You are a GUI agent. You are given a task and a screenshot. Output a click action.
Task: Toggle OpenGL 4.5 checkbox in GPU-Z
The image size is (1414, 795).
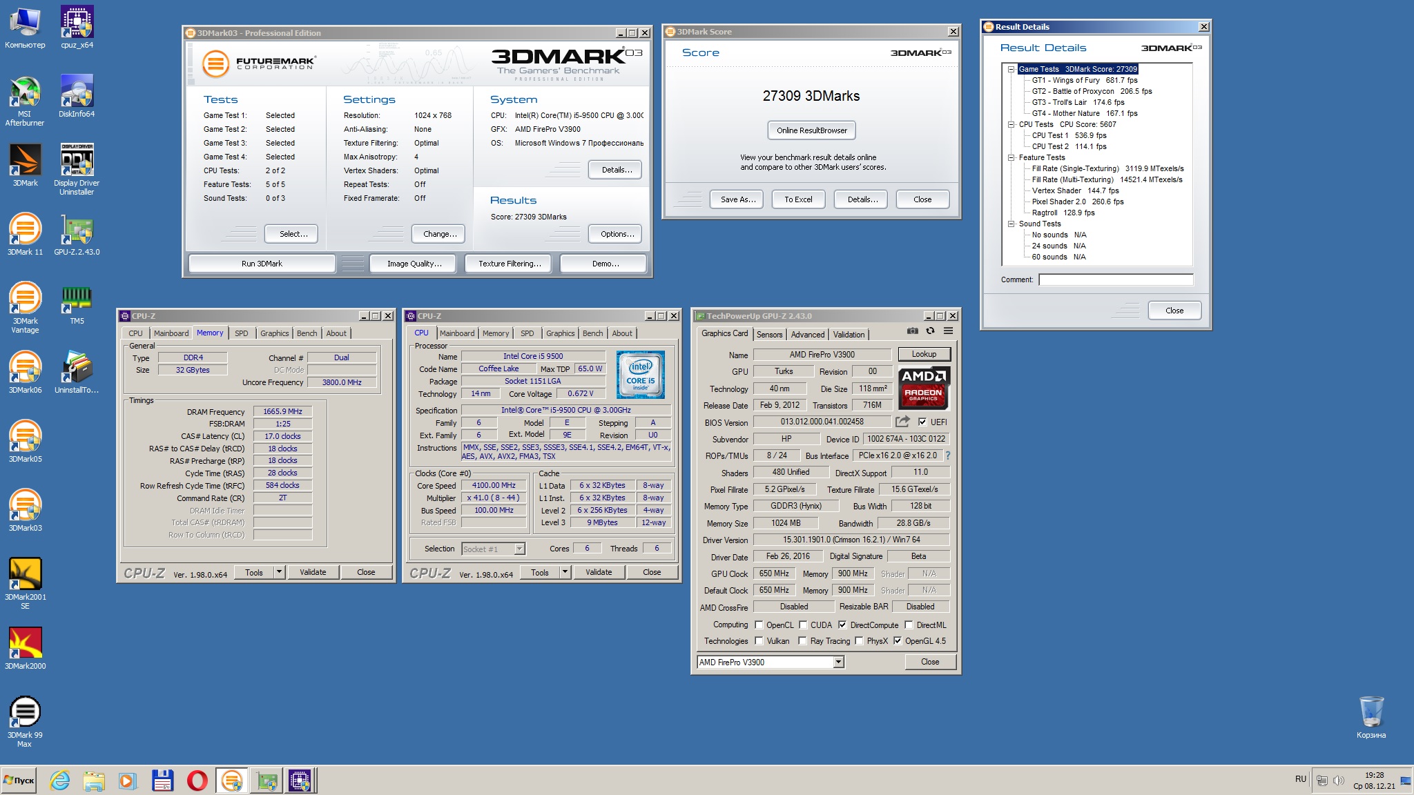pyautogui.click(x=898, y=641)
